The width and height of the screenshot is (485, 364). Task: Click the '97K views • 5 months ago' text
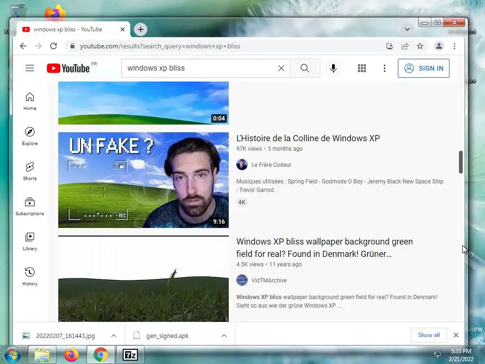pos(269,149)
